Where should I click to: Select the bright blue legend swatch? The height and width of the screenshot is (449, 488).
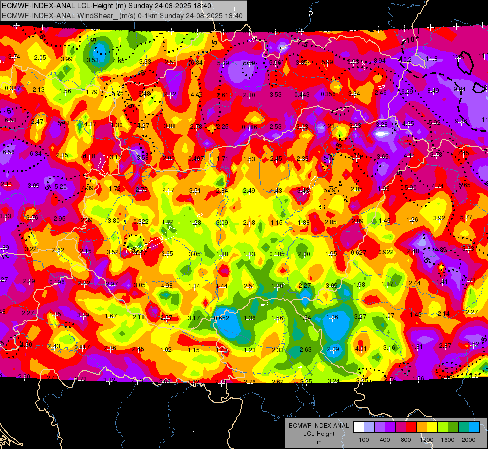474,427
